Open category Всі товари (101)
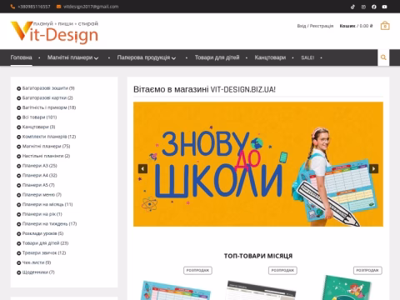This screenshot has height=300, width=400. click(39, 117)
